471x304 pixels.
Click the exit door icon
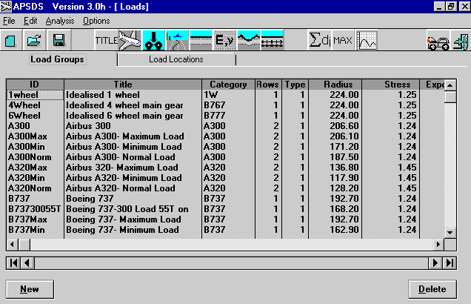[x=461, y=41]
